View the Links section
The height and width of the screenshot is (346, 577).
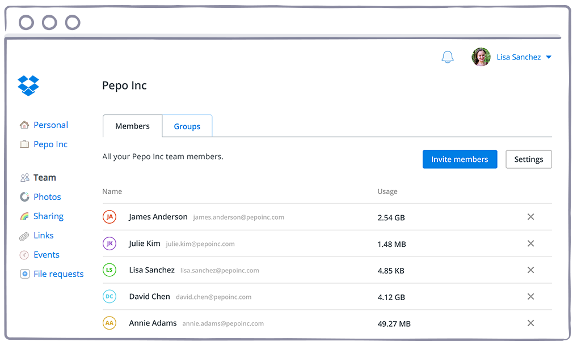point(44,235)
